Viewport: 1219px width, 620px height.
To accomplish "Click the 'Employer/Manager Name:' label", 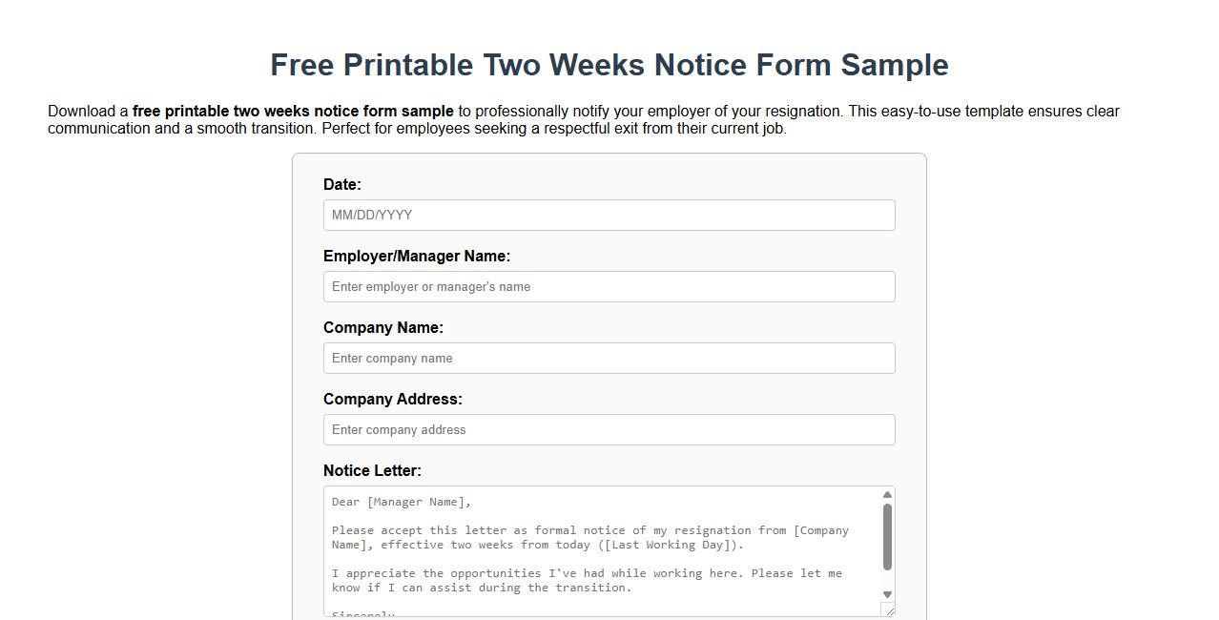I will tap(417, 256).
